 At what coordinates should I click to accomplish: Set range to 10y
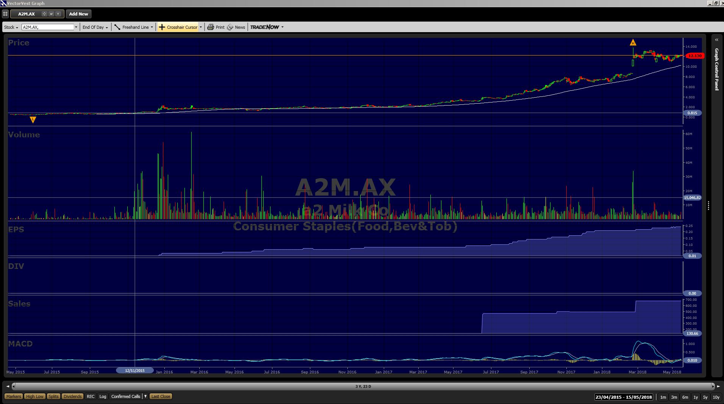tap(716, 397)
